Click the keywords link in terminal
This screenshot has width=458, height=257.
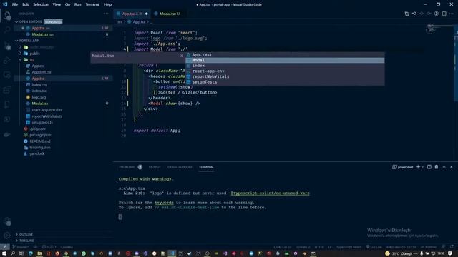click(x=164, y=203)
